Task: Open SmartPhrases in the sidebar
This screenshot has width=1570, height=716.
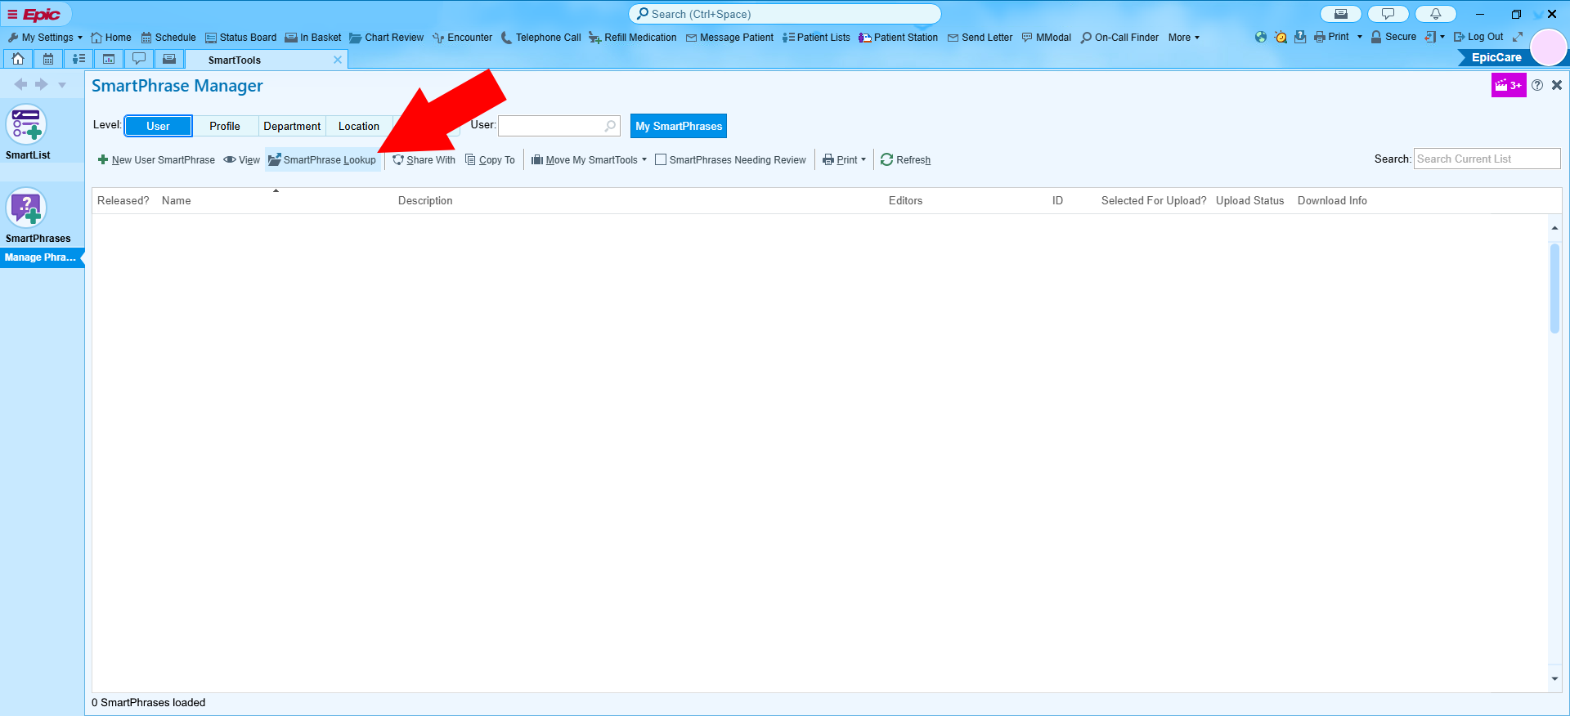Action: click(38, 216)
